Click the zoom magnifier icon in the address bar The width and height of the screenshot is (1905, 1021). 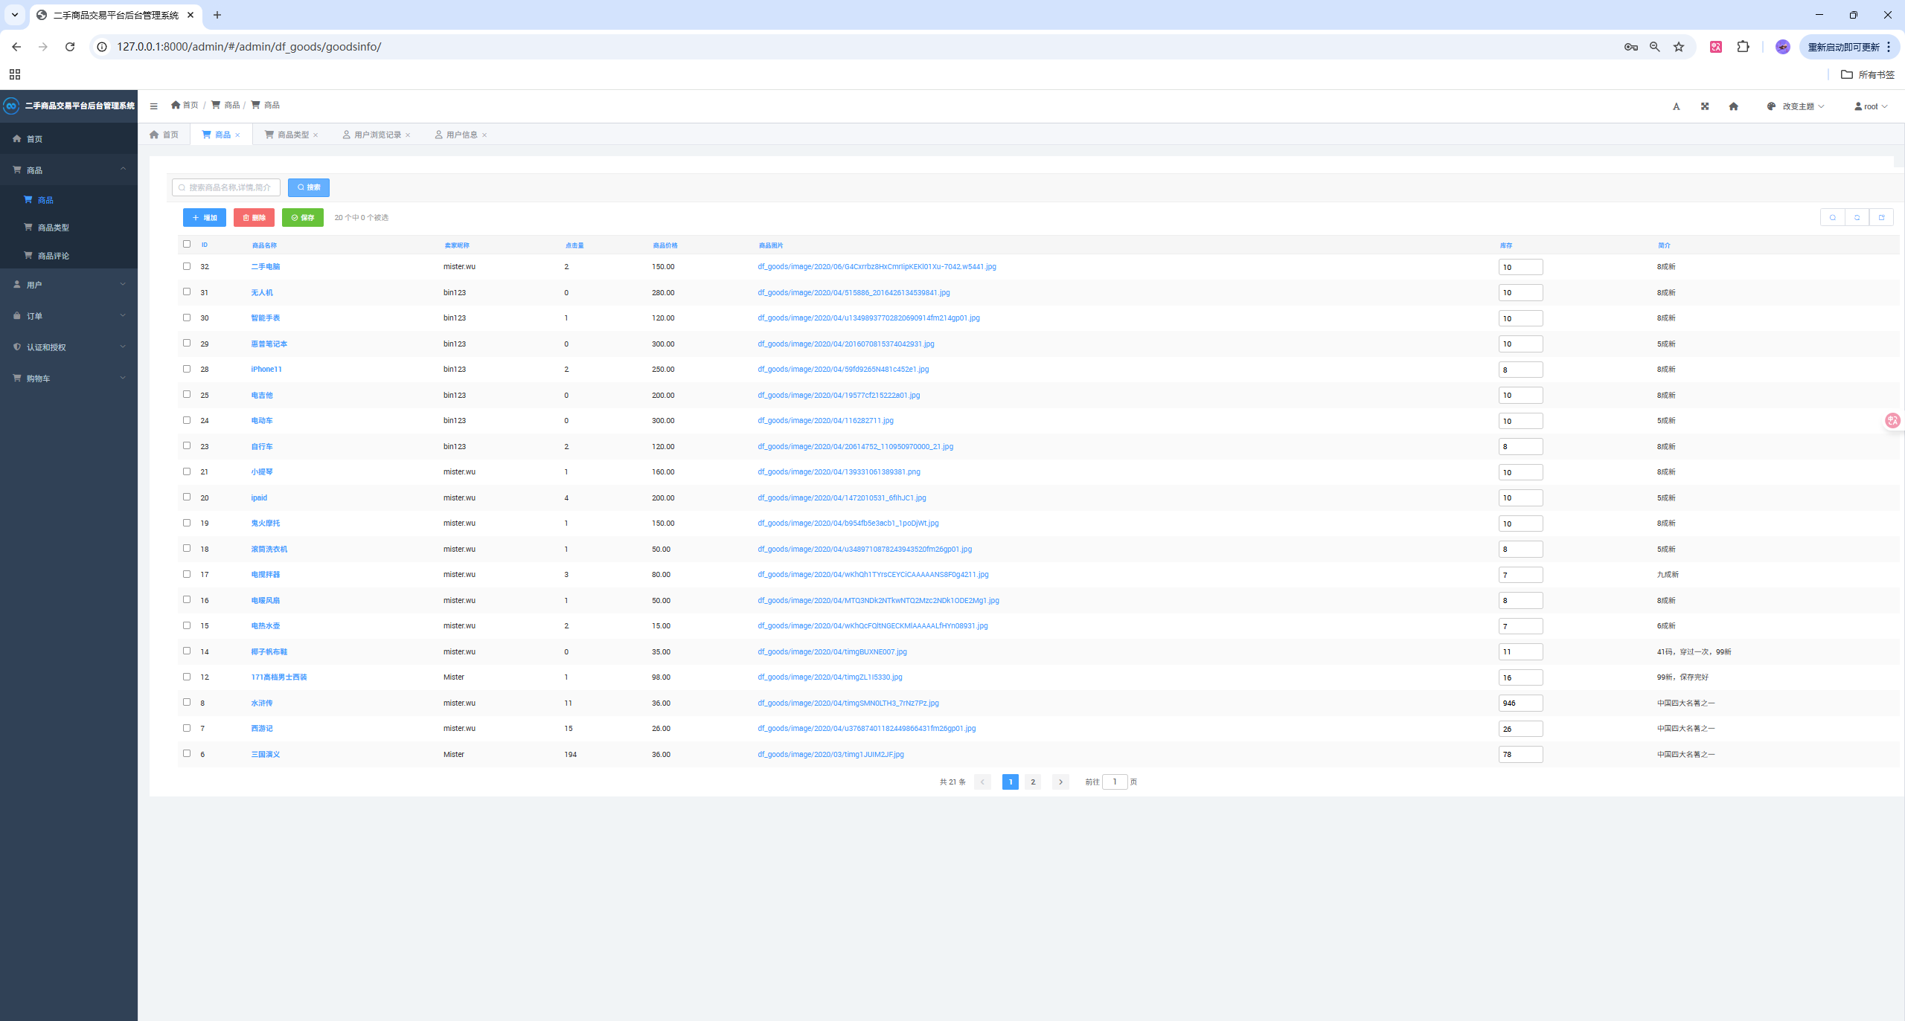click(1655, 47)
